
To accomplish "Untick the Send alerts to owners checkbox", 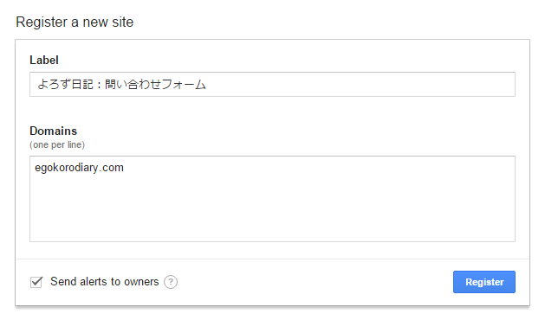I will click(36, 282).
